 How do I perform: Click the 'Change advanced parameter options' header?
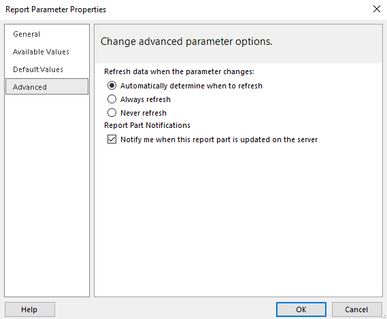point(186,41)
